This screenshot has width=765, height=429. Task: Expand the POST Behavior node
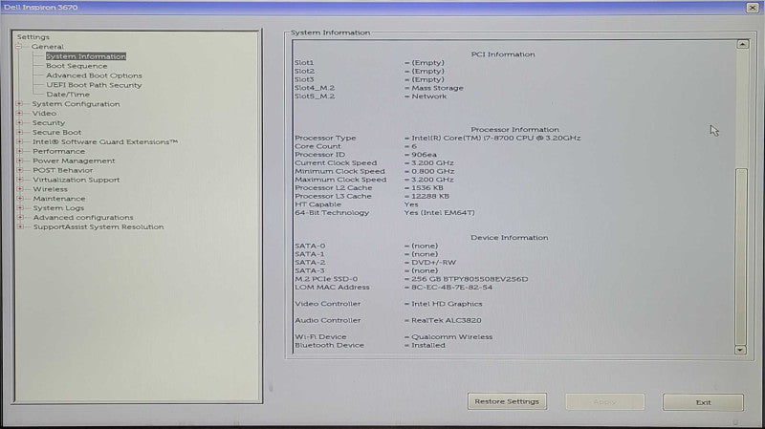(x=19, y=170)
